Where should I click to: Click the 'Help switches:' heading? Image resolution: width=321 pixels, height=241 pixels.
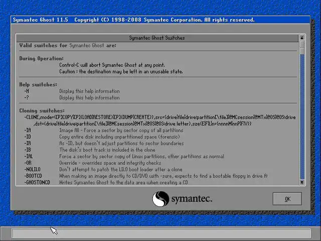coord(38,85)
